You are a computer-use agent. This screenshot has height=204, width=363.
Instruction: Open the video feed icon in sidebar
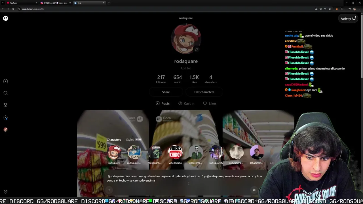5,81
